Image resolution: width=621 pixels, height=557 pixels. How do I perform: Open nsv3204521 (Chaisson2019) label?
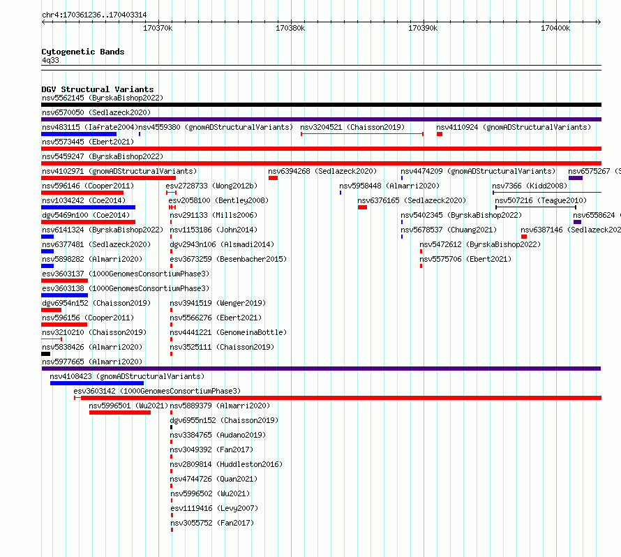pyautogui.click(x=352, y=127)
